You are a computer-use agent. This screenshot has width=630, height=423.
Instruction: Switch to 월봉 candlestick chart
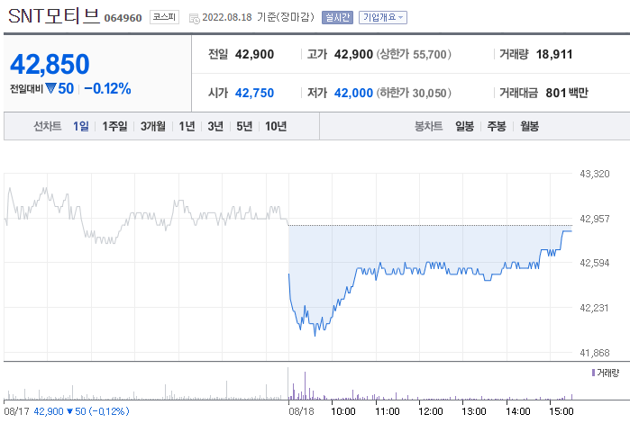coord(530,126)
